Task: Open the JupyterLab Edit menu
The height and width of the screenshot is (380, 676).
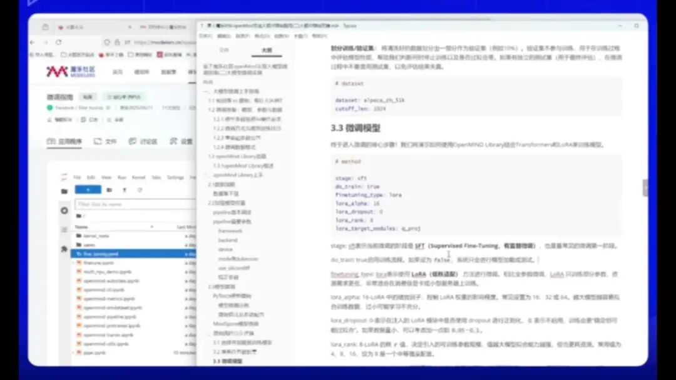Action: coord(91,177)
